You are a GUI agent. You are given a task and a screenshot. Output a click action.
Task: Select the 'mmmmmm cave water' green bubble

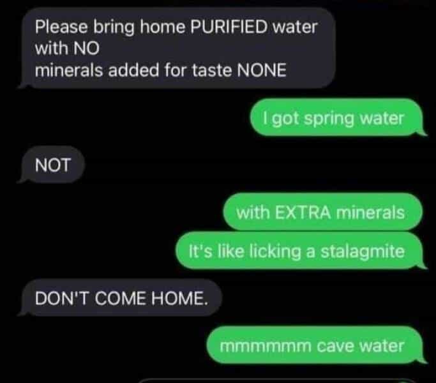click(x=315, y=345)
